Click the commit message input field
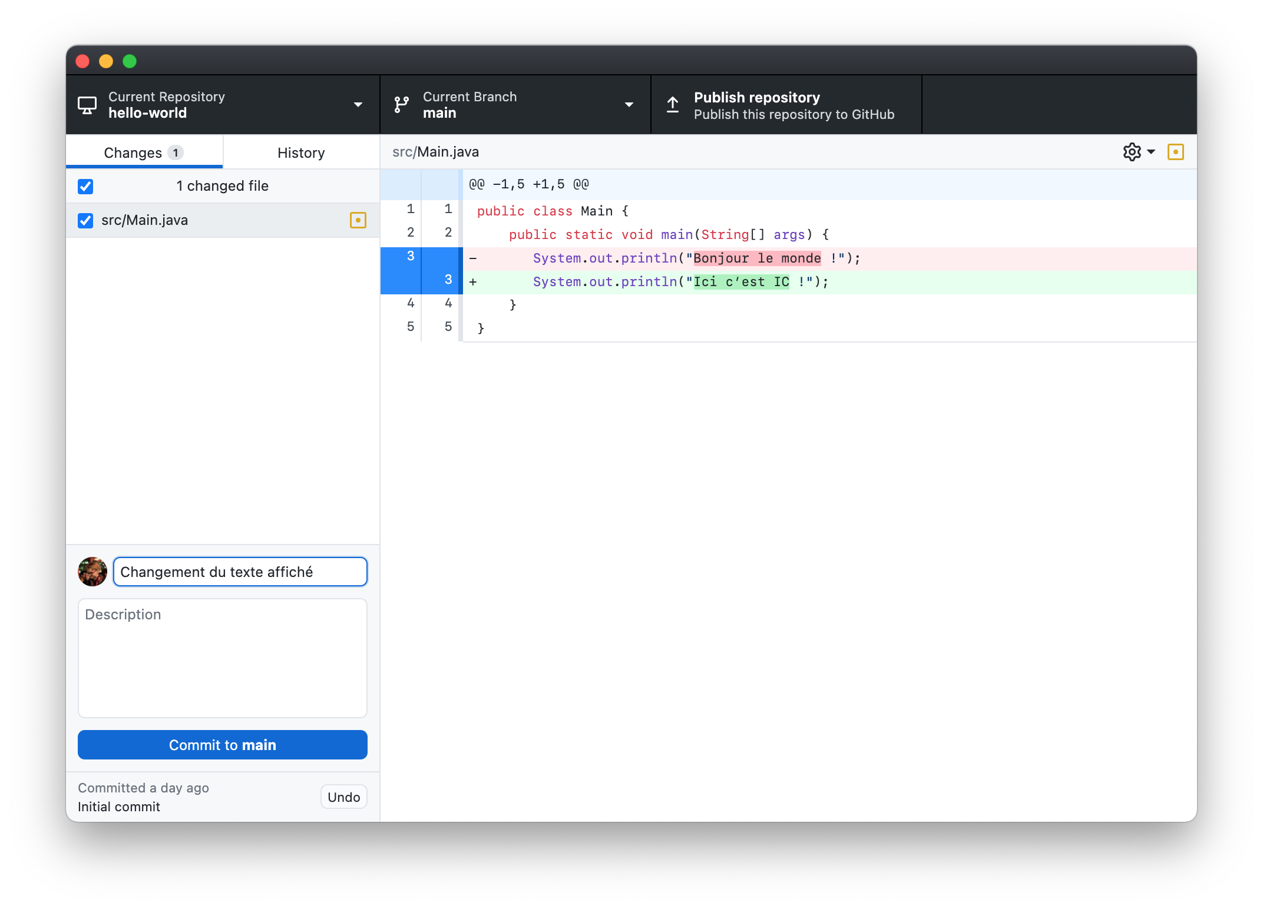This screenshot has width=1263, height=909. (x=240, y=572)
